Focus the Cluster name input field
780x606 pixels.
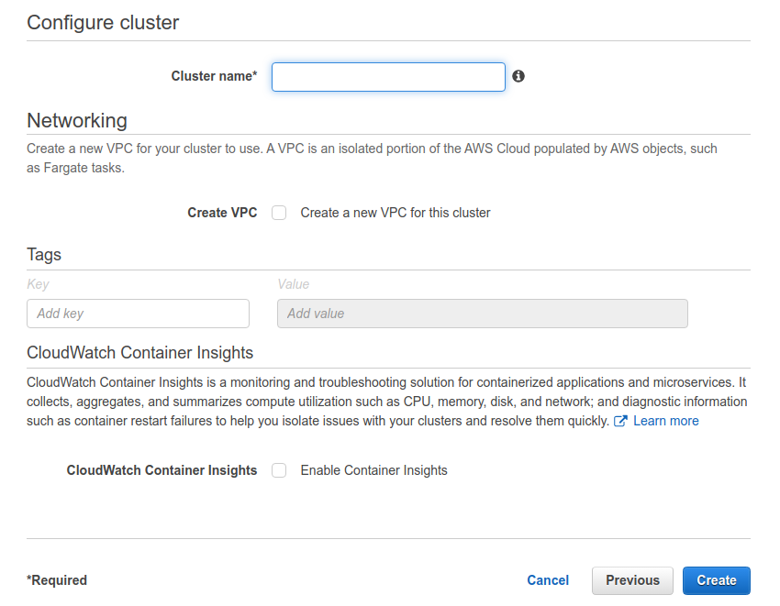[x=387, y=77]
